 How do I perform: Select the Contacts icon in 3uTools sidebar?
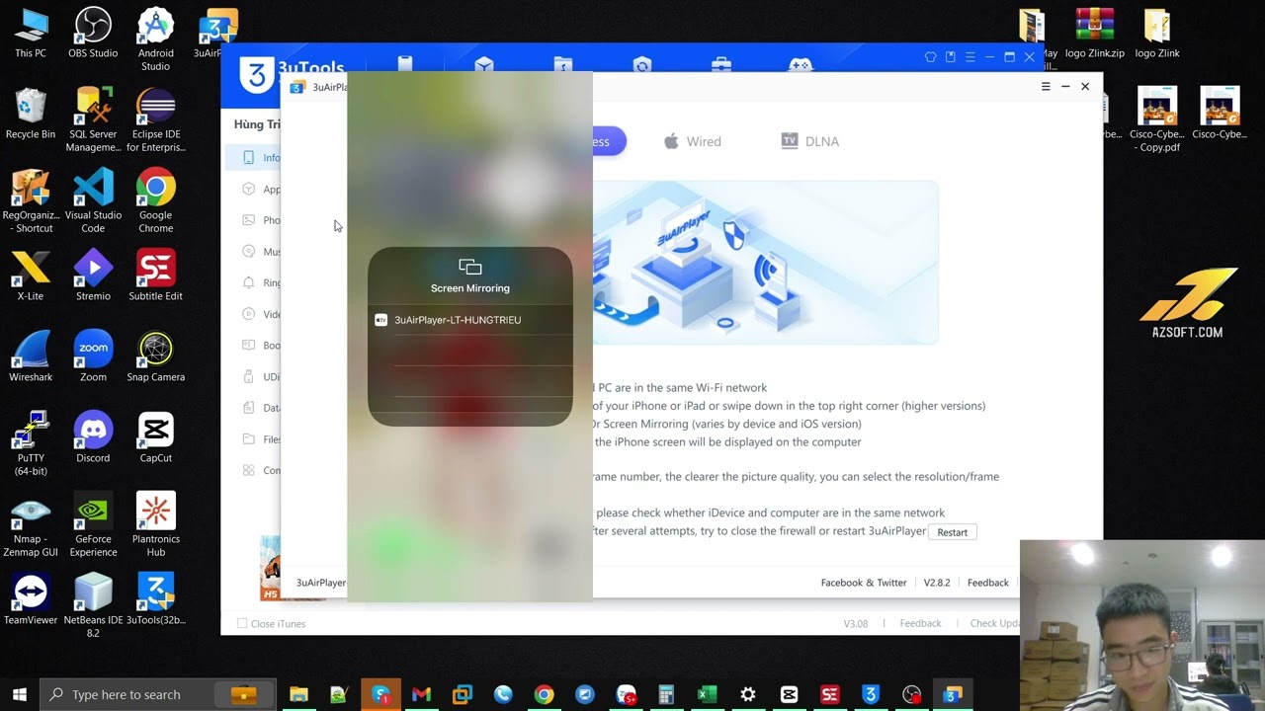(248, 470)
